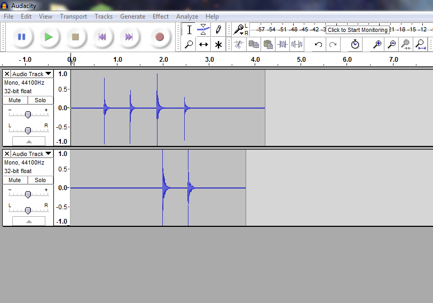433x303 pixels.
Task: Collapse the first audio track
Action: [x=29, y=141]
